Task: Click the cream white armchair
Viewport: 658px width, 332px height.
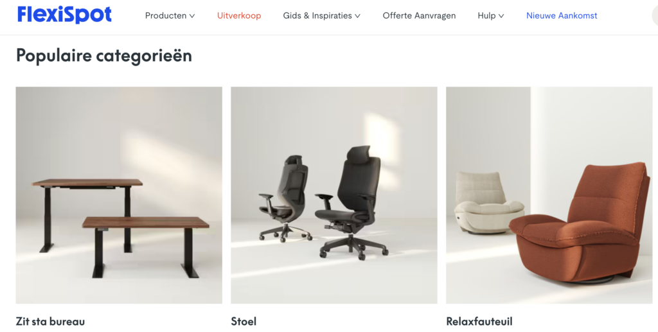Action: [489, 202]
